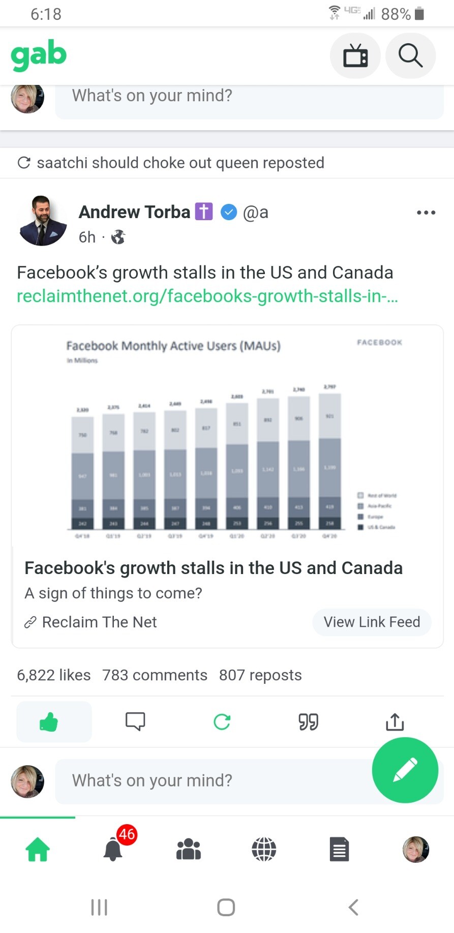Viewport: 454px width, 933px height.
Task: Open the Groups people icon tab
Action: [x=189, y=850]
